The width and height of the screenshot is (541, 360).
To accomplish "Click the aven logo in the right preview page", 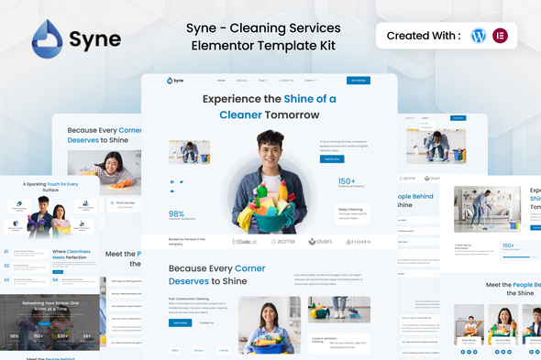I will (x=432, y=179).
